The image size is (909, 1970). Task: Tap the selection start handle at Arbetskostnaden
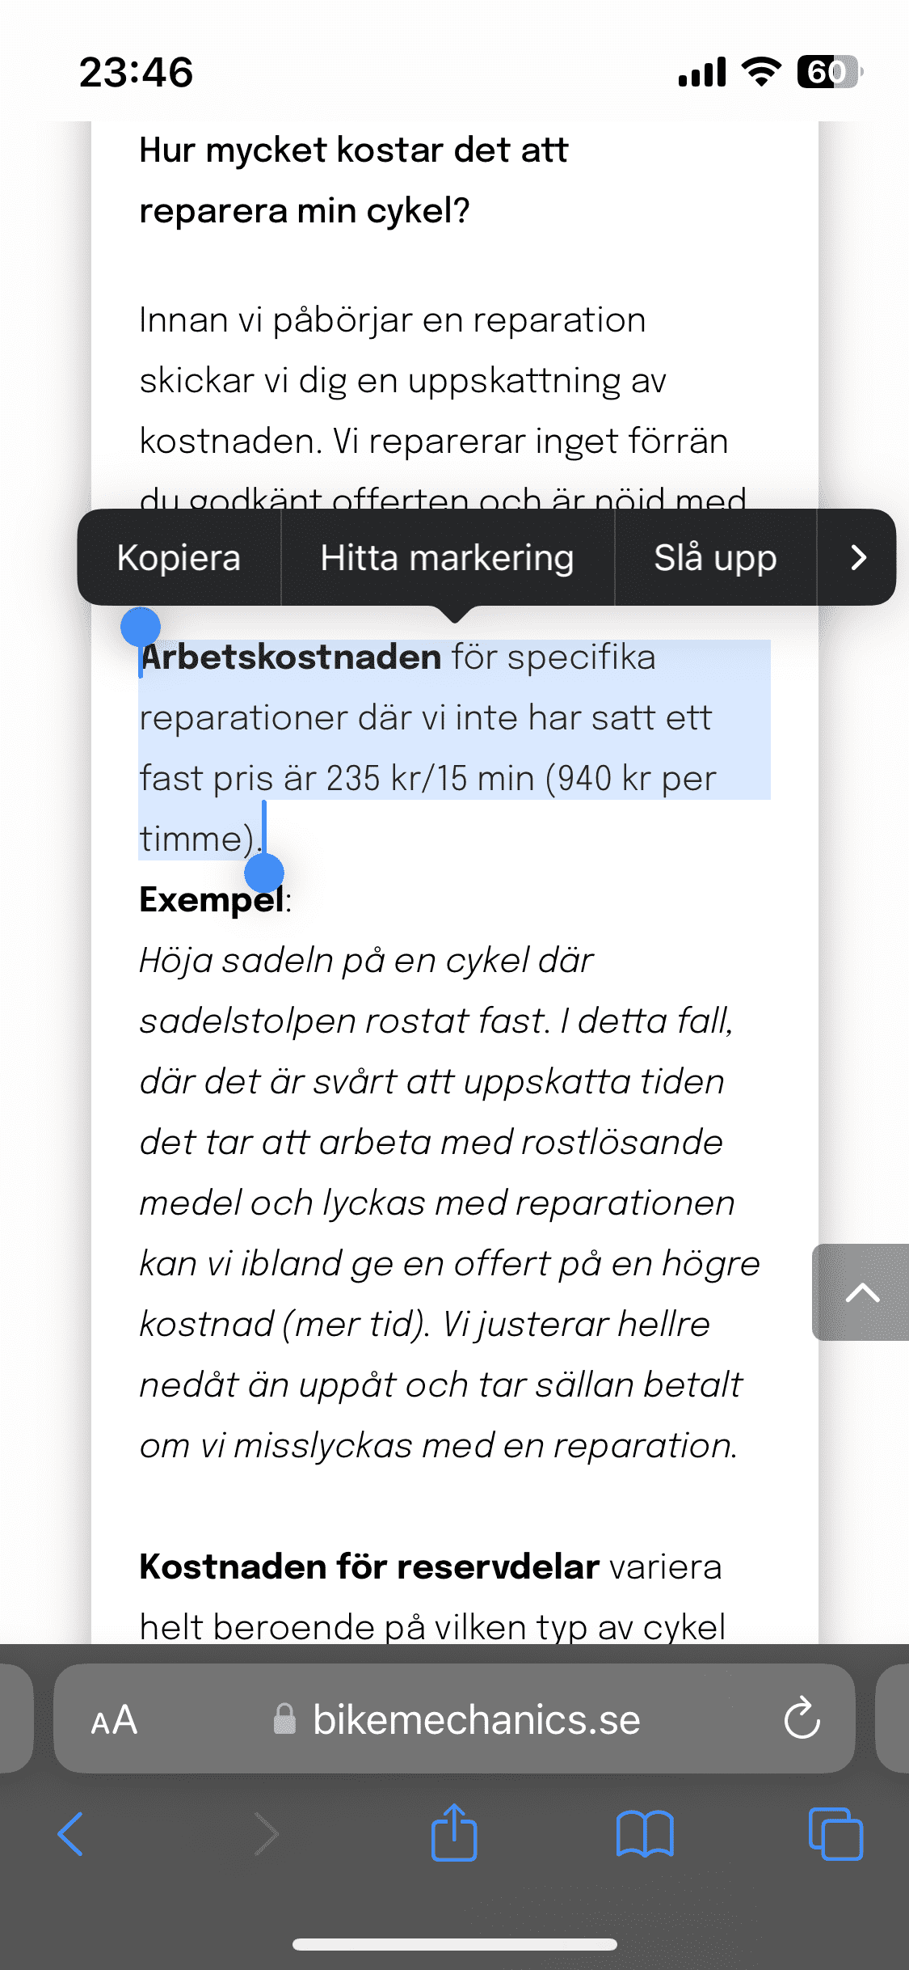pos(141,628)
